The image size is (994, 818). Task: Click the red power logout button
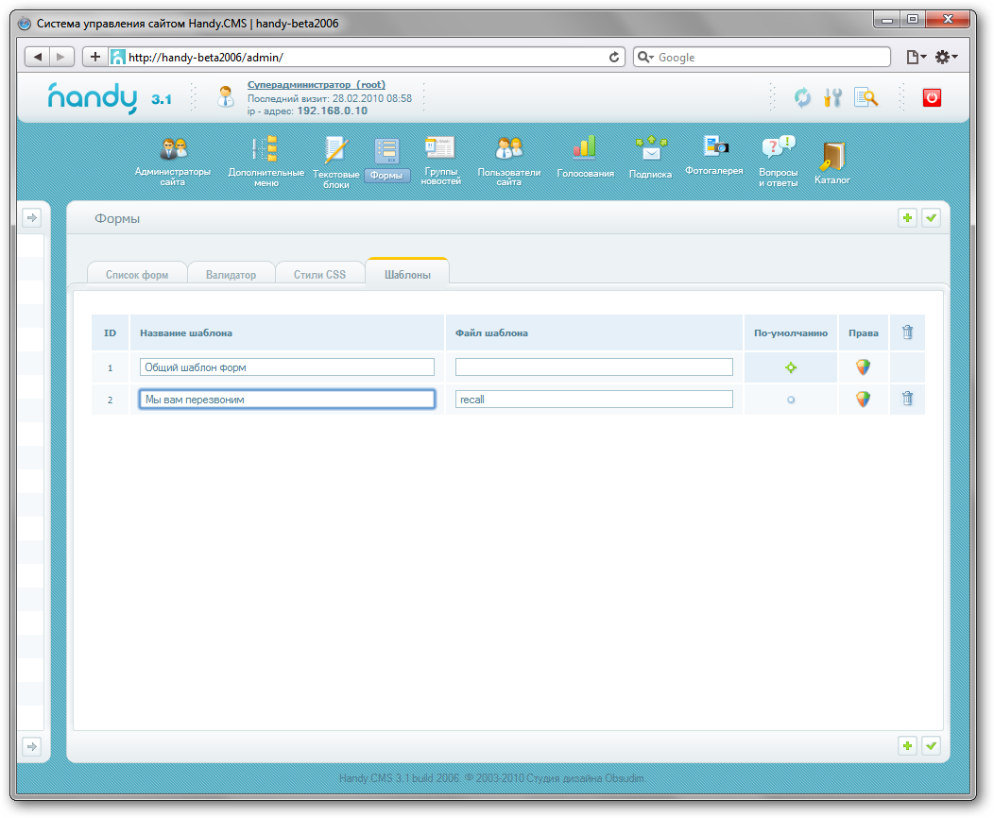pos(932,97)
